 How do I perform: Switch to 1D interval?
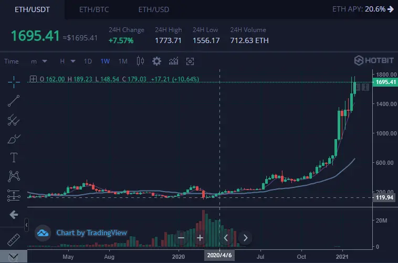click(x=88, y=61)
